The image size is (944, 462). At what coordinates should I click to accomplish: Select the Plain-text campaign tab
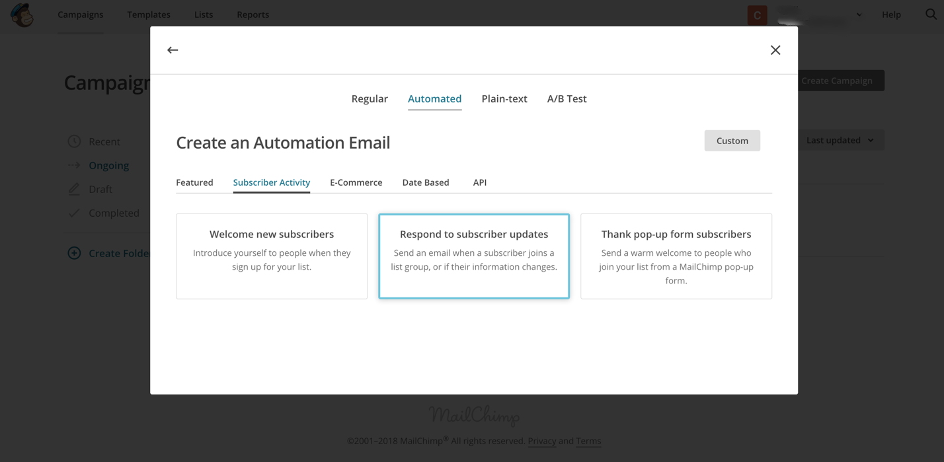(x=504, y=99)
